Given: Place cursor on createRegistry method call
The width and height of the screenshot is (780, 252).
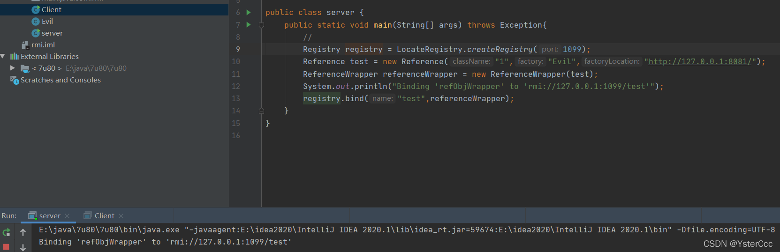Looking at the screenshot, I should point(500,49).
